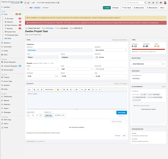Clear the Erster Meilenstein milestone selection
This screenshot has width=168, height=159.
[x=162, y=64]
